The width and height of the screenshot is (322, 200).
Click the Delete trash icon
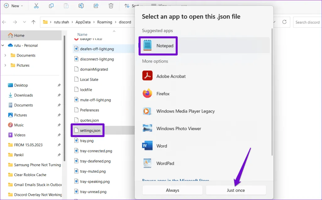[111, 6]
